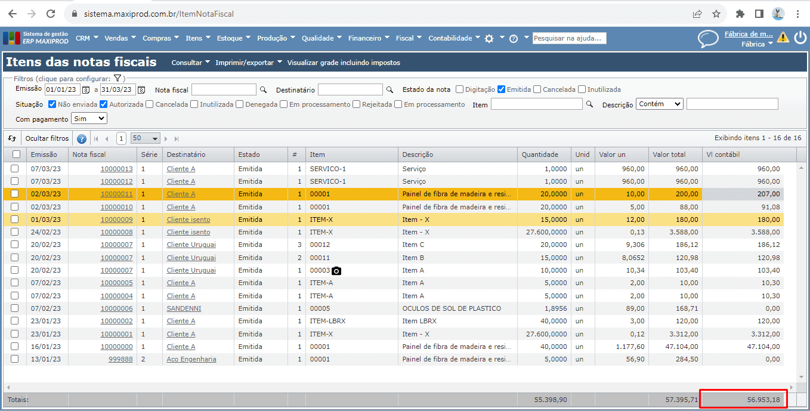Click the blue help icon beside Ocultar filtros
The width and height of the screenshot is (810, 411).
coord(82,138)
